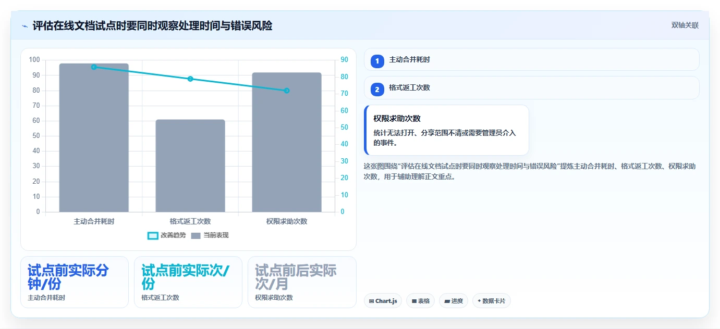Image resolution: width=720 pixels, height=329 pixels.
Task: Click the 权限求助次数 bar in chart
Action: tap(287, 142)
